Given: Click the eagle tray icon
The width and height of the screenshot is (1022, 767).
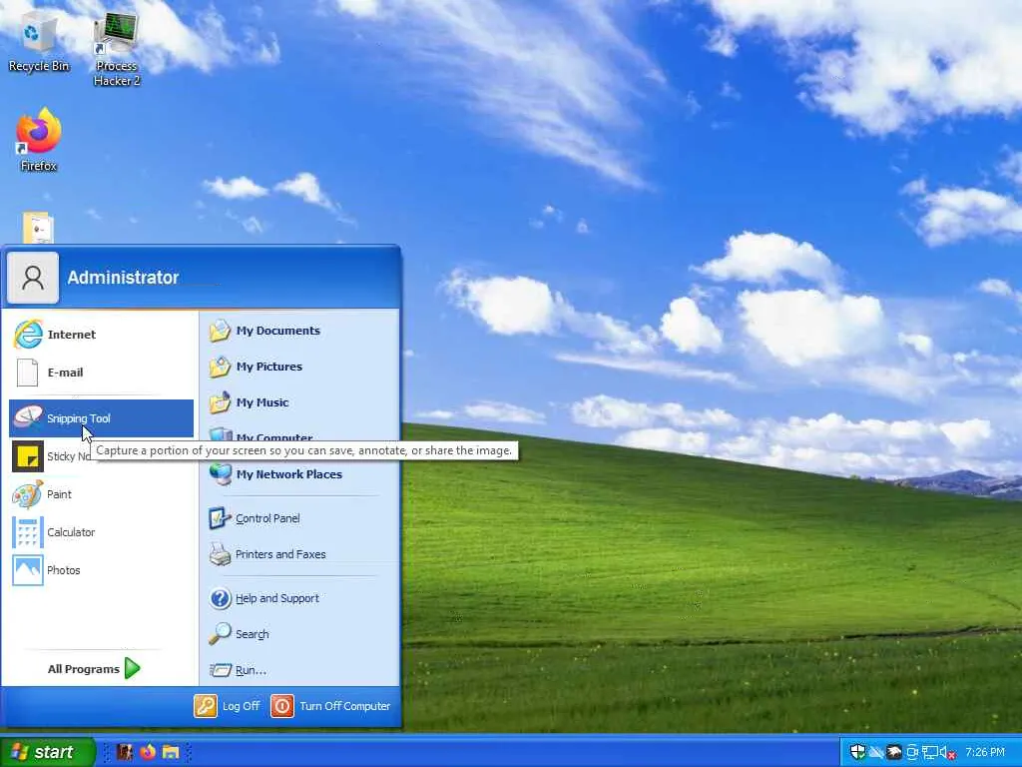Looking at the screenshot, I should coord(894,753).
